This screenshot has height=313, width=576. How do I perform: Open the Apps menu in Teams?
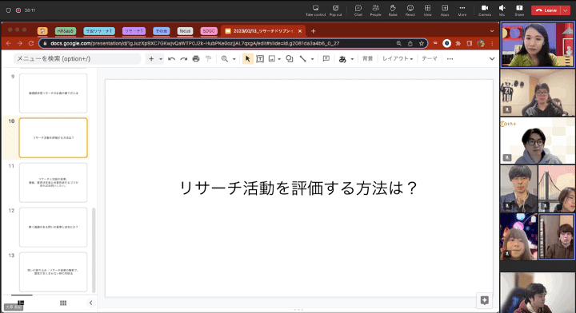[445, 10]
